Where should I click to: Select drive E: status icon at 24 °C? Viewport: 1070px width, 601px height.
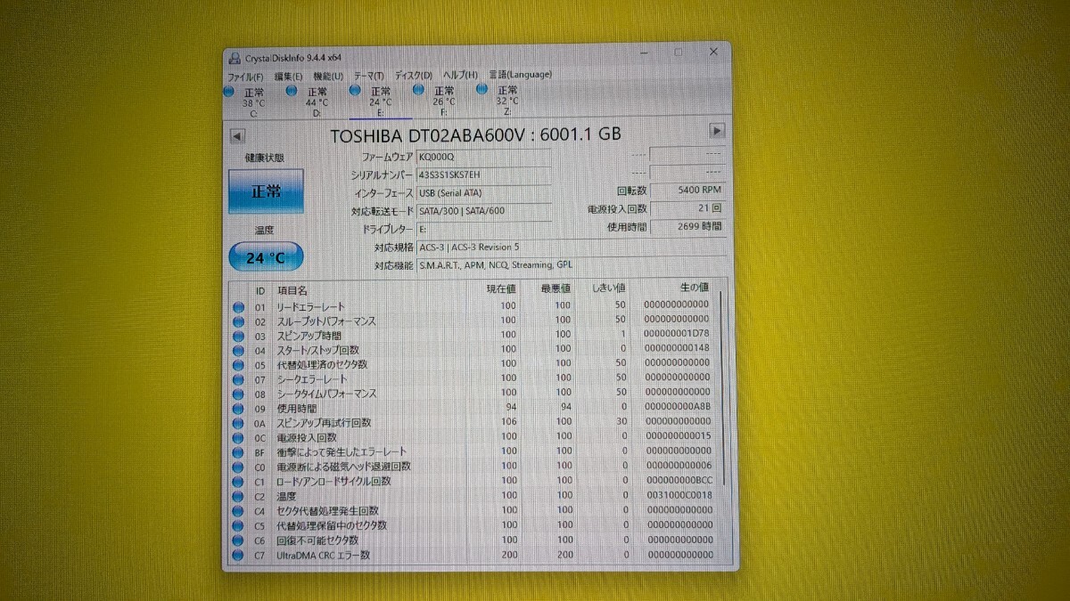pos(355,91)
